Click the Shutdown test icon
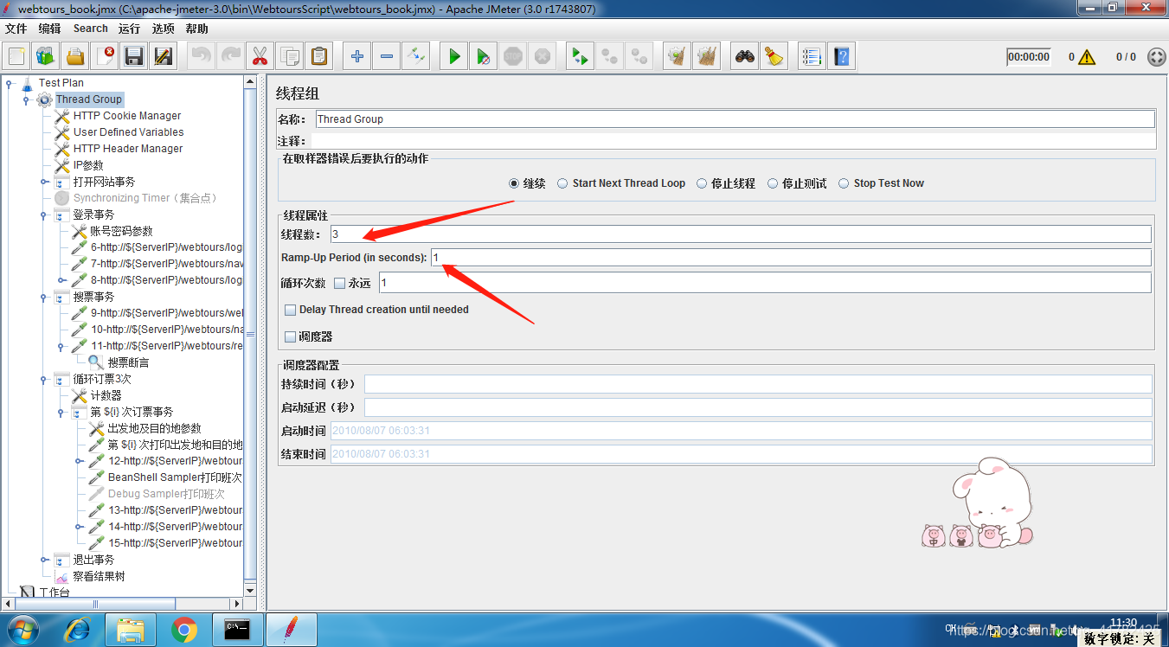 543,57
